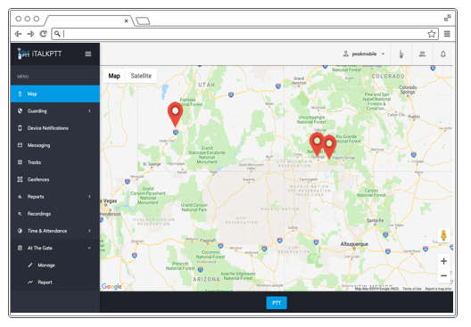Open the notifications bell icon

(443, 54)
